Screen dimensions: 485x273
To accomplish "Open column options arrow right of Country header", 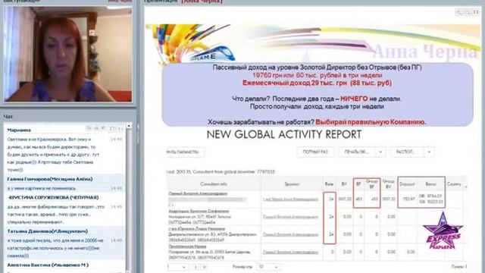I will [465, 187].
